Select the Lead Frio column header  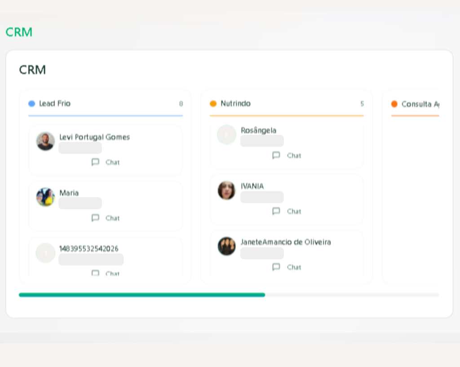(x=55, y=104)
